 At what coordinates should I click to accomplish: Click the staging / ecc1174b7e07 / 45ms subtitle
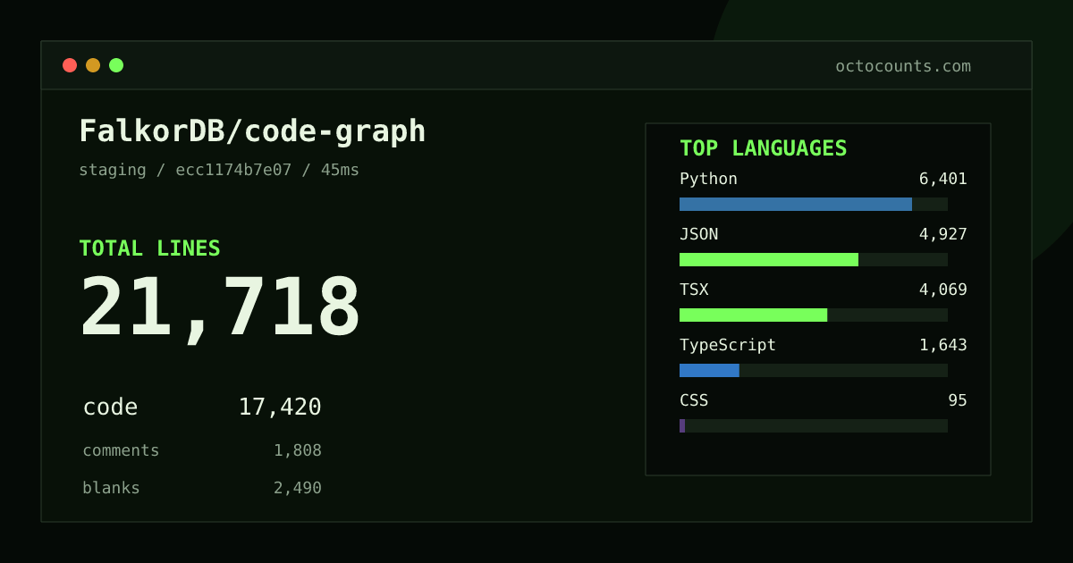pos(219,170)
